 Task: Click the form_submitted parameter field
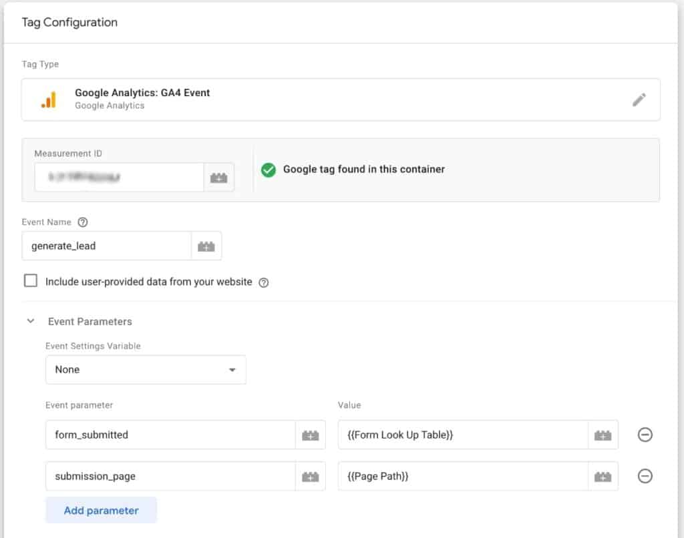click(170, 435)
